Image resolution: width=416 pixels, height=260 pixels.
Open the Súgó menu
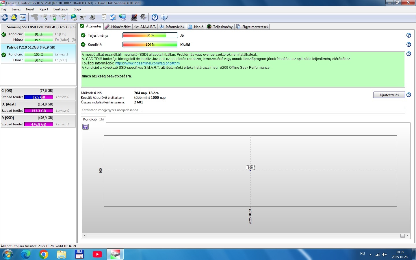coord(77,9)
